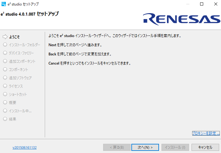
Task: Click the インストール (I) button
Action: 175,147
